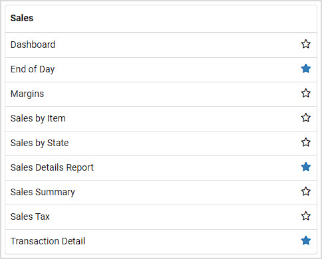Open the Sales Details Report

[52, 167]
